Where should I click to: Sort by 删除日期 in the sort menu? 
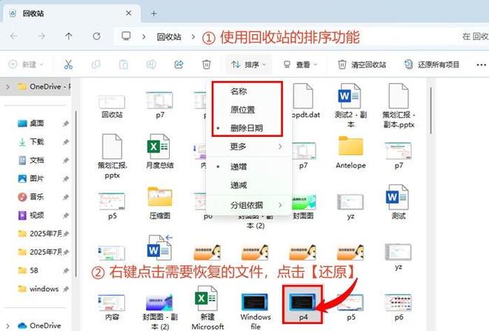[x=247, y=128]
